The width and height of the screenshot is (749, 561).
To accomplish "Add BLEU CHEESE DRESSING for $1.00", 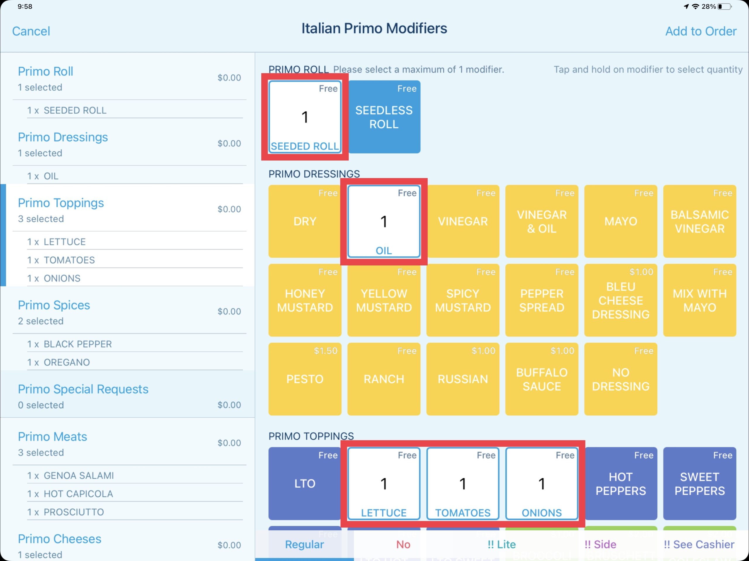I will point(621,300).
